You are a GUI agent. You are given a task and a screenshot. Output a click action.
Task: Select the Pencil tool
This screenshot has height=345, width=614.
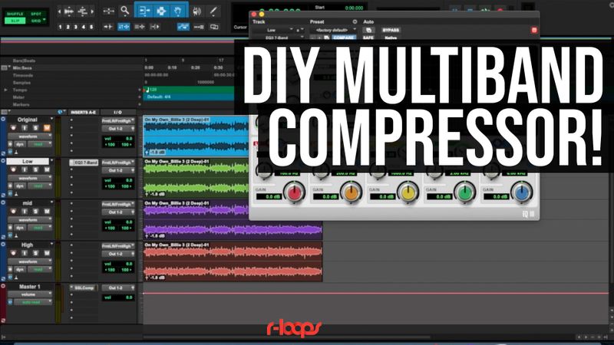click(x=213, y=11)
